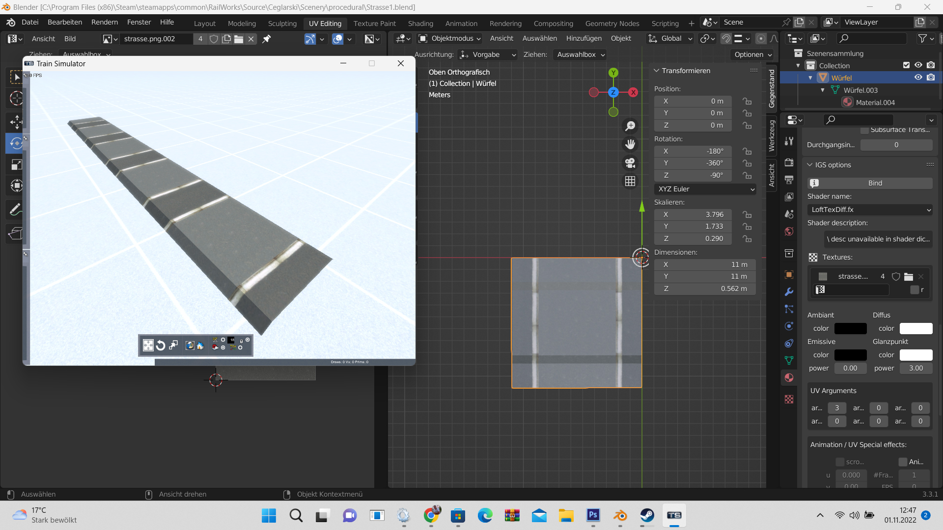This screenshot has width=943, height=530.
Task: Click the viewport pan hand icon
Action: coord(630,144)
